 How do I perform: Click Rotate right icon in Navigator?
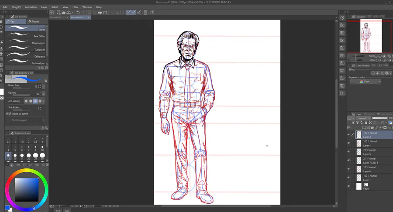[x=380, y=60]
